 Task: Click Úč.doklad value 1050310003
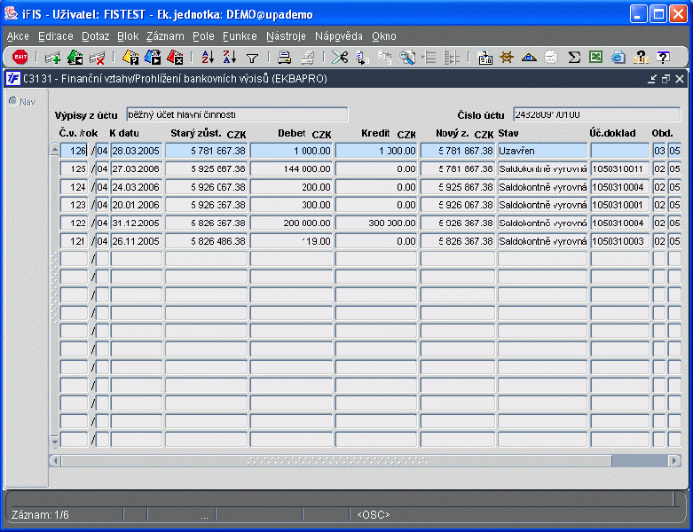[x=619, y=241]
